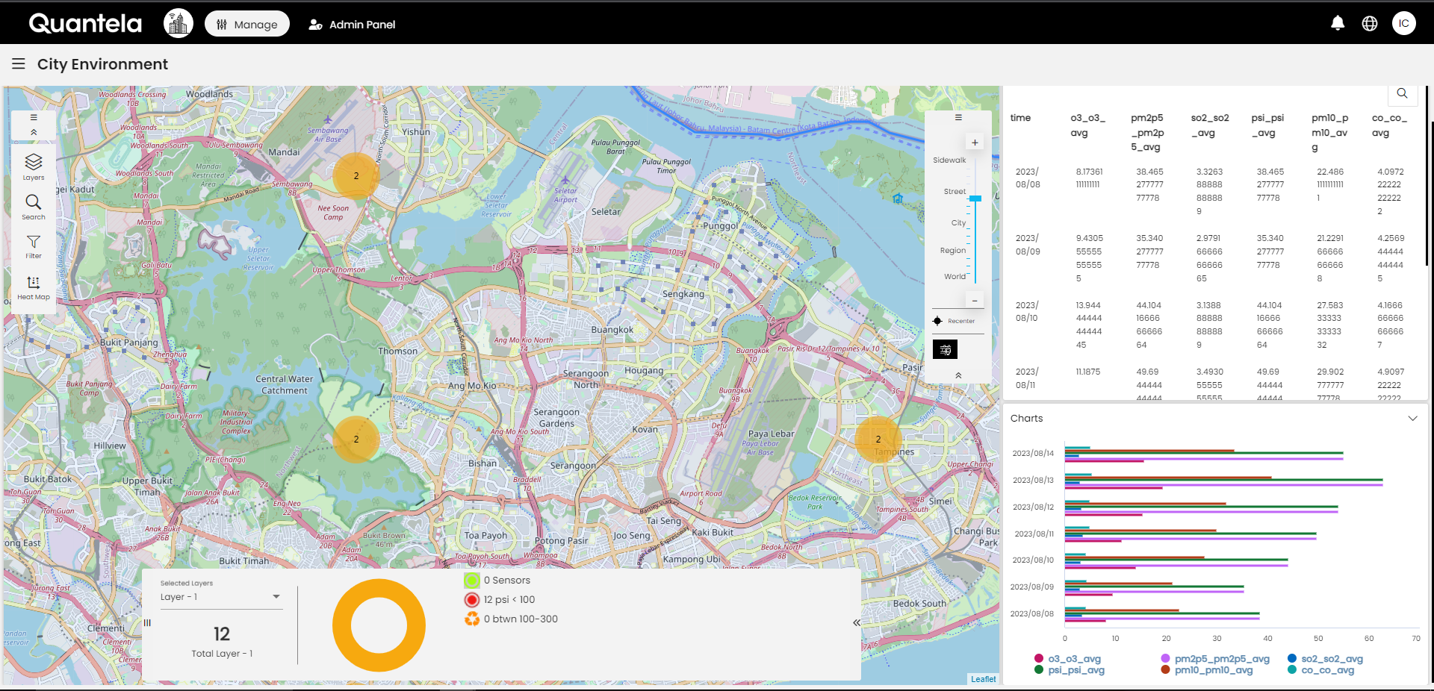
Task: Collapse the layer summary panel with double arrow
Action: click(857, 622)
